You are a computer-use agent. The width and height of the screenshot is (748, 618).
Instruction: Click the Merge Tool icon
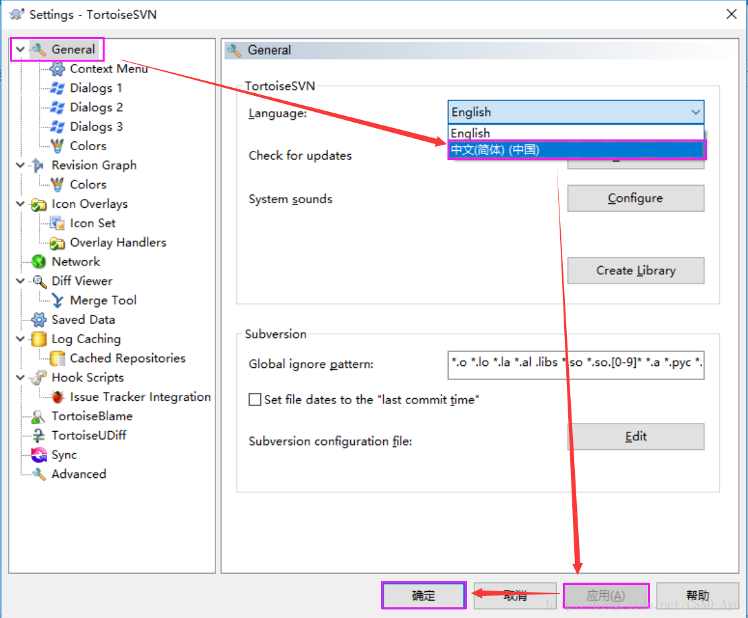[57, 301]
